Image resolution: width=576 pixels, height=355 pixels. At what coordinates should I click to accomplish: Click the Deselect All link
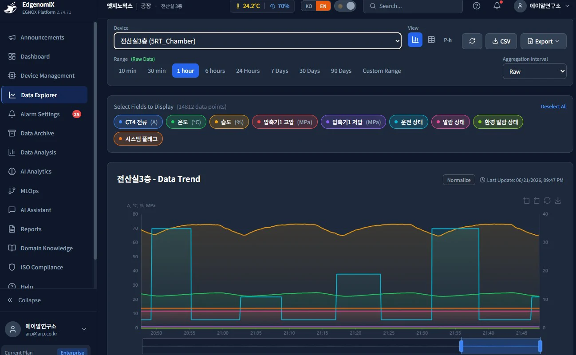pos(554,107)
